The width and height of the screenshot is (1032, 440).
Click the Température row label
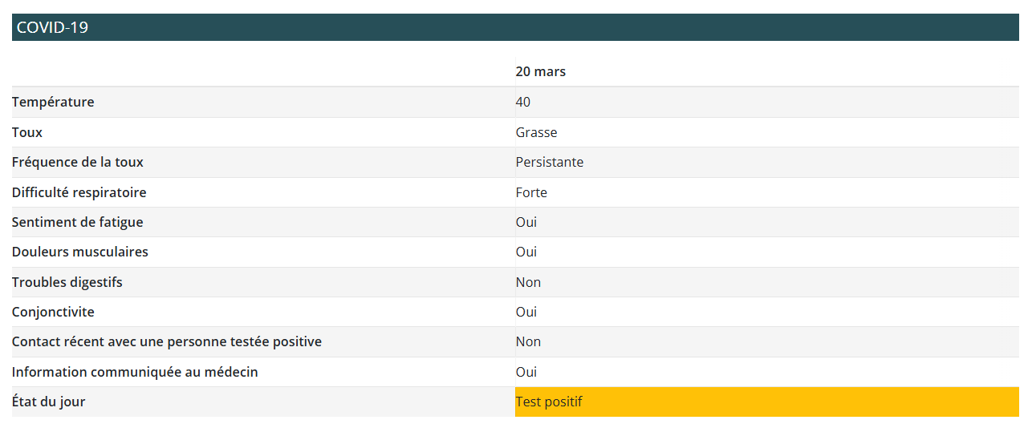(x=53, y=102)
